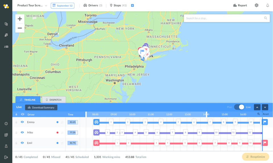The height and width of the screenshot is (163, 273).
Task: Open the user profile sidebar icon
Action: coord(6,146)
